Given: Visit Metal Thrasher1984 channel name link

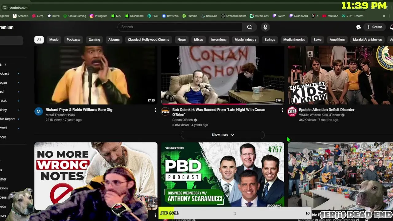Looking at the screenshot, I should click(60, 115).
